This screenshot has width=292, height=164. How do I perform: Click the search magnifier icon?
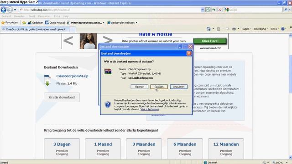tap(286, 10)
